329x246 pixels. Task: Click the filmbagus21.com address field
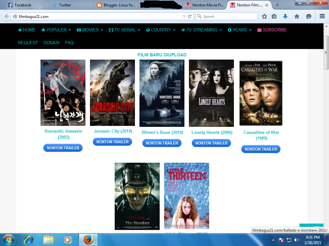(99, 16)
